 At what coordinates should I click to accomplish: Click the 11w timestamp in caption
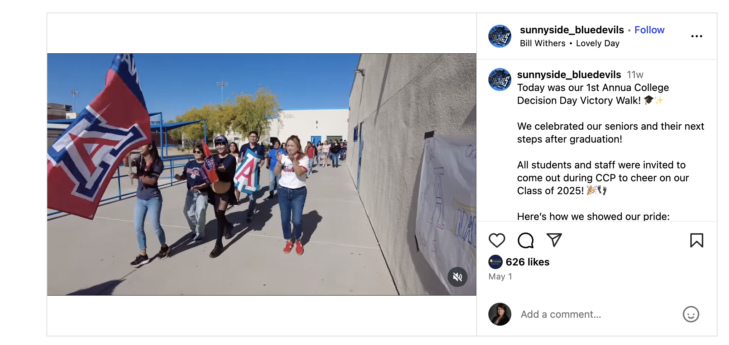[x=635, y=75]
